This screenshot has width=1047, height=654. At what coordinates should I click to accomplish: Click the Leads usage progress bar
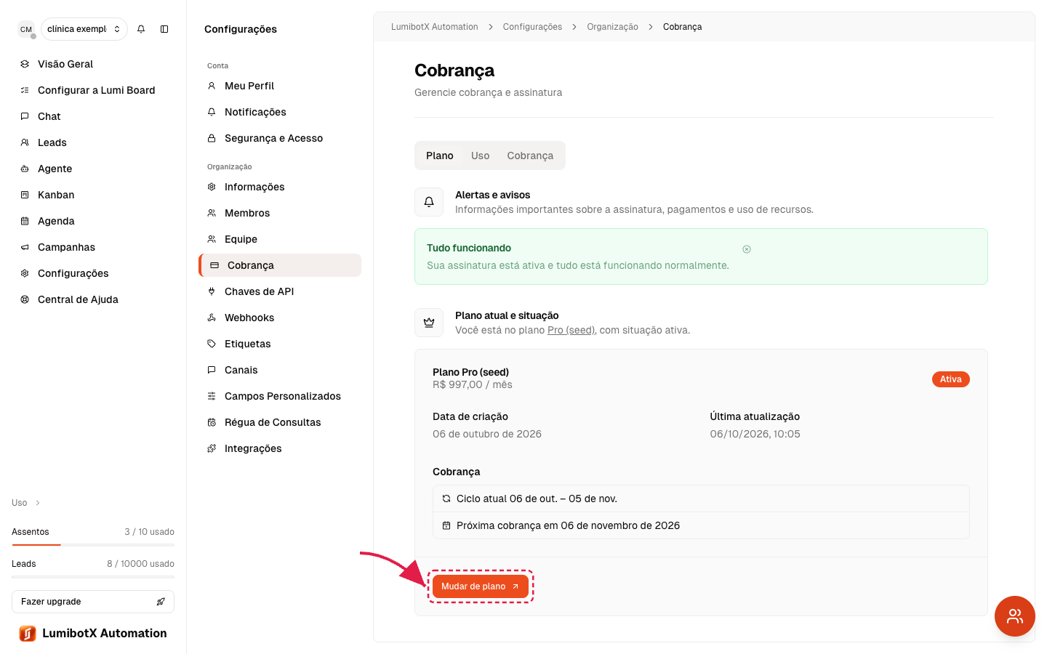coord(93,577)
